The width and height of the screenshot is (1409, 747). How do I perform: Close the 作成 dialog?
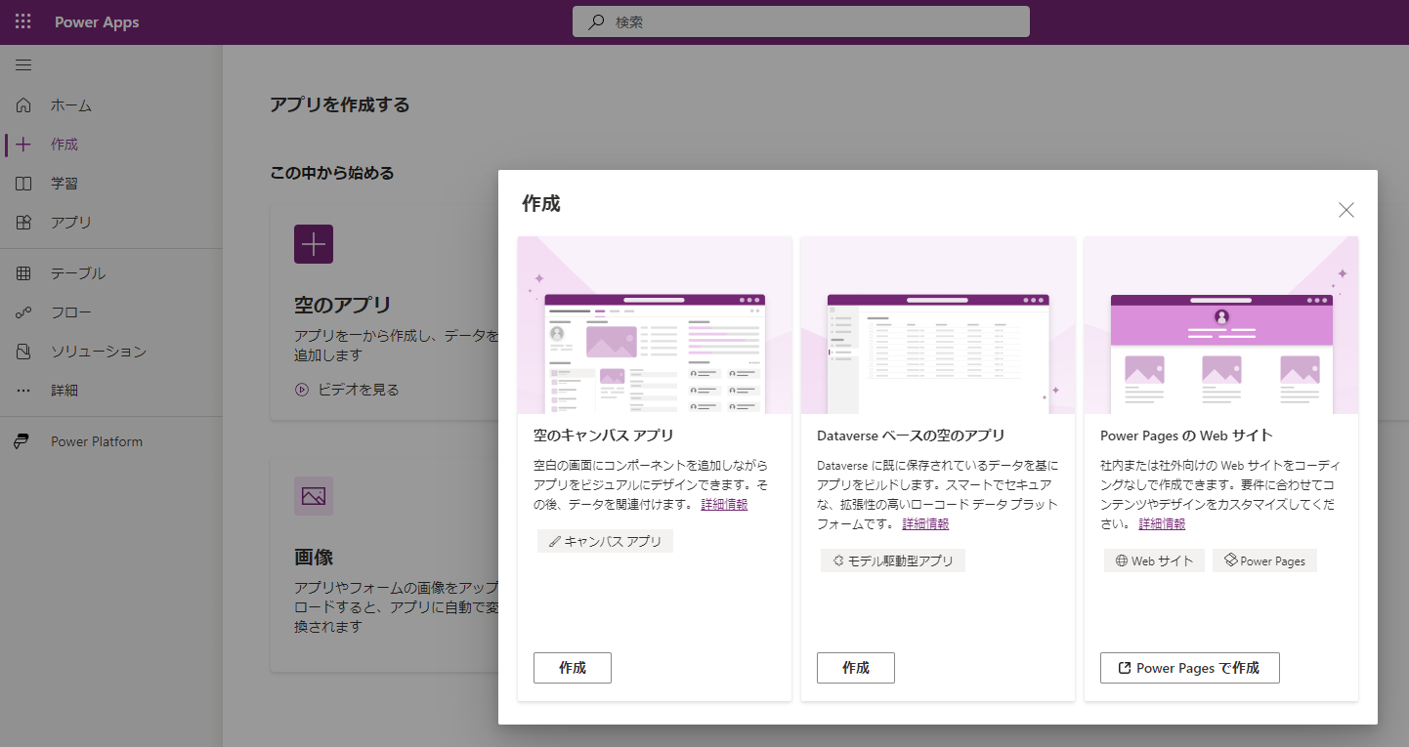[x=1345, y=209]
